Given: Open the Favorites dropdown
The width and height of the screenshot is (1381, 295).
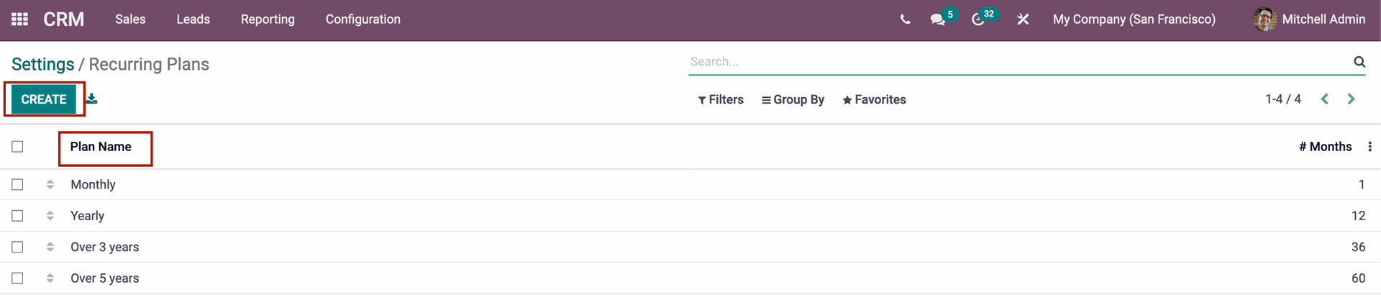Looking at the screenshot, I should (x=874, y=100).
